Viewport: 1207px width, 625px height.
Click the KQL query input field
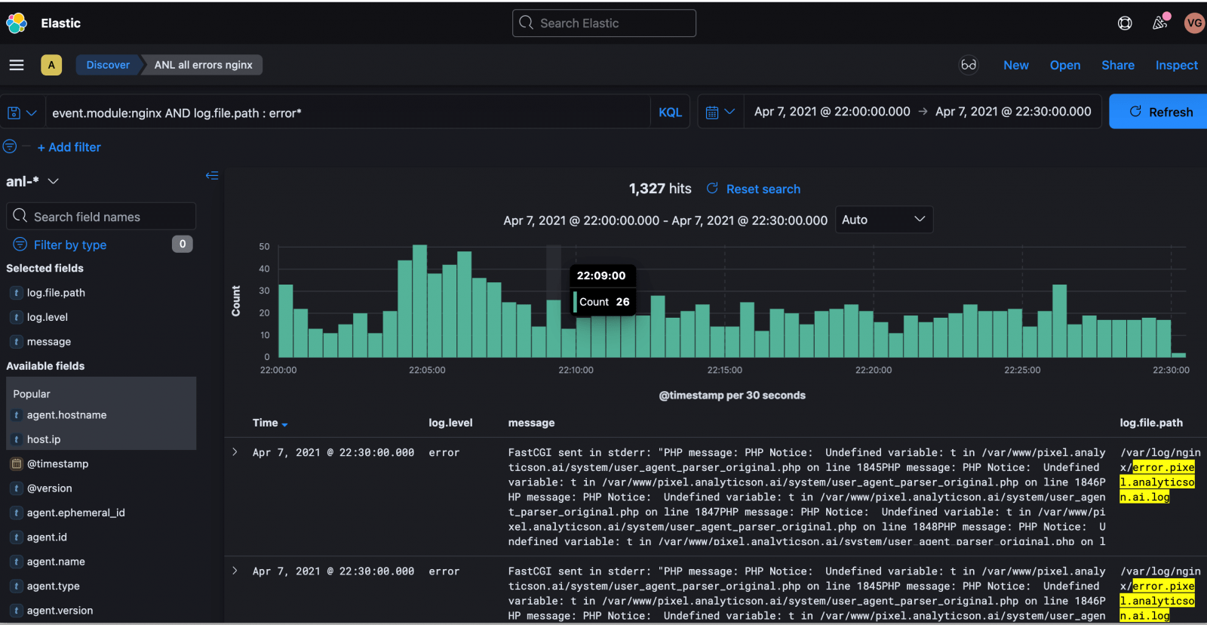pyautogui.click(x=347, y=112)
